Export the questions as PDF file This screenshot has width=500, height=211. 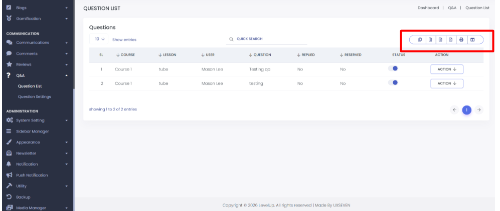(x=450, y=39)
